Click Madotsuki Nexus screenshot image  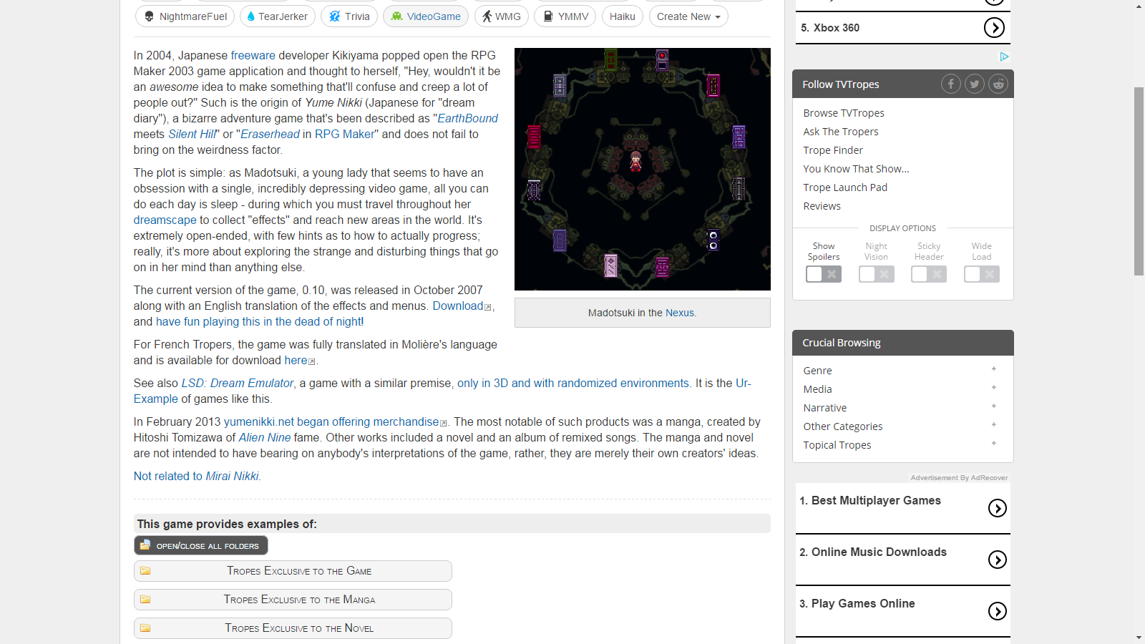tap(643, 169)
